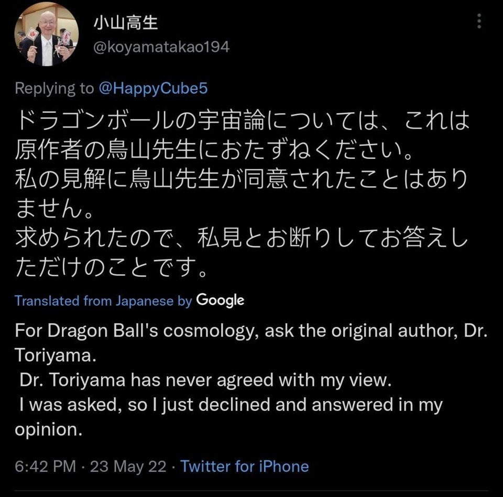
Task: Select the Japanese line starting 私の見解に
Action: pos(241,179)
